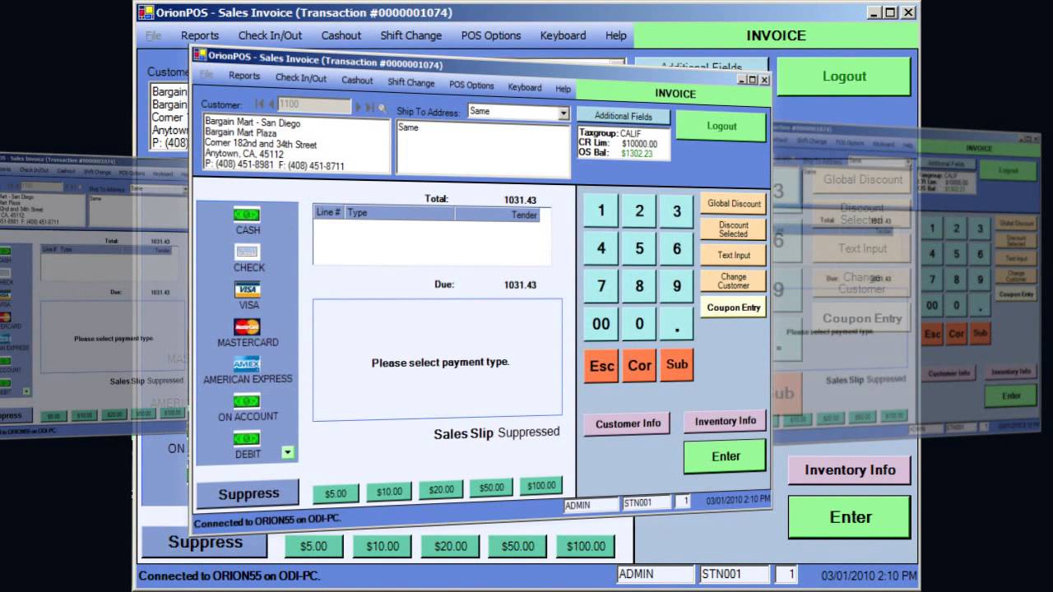Tap keypad digit 1 in front window
This screenshot has width=1053, height=592.
601,211
